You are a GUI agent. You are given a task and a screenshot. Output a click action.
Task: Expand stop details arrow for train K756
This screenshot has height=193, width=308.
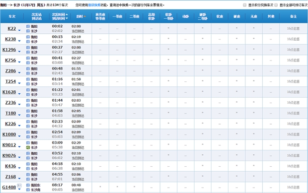[x=19, y=62]
